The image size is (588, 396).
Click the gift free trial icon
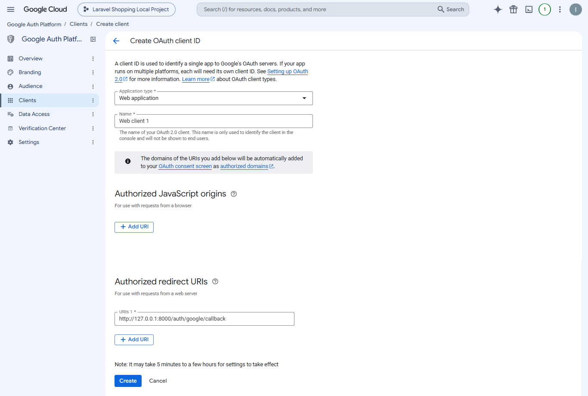pos(513,9)
